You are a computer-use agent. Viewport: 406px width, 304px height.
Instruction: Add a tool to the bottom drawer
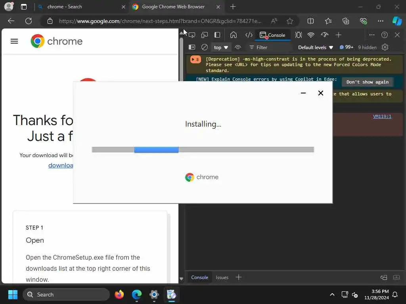[x=238, y=277]
